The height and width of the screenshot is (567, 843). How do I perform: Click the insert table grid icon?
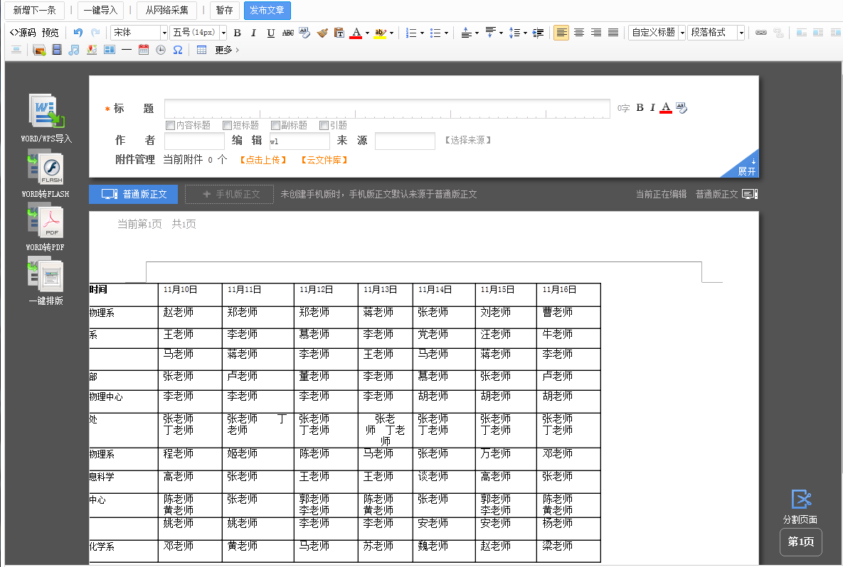201,50
